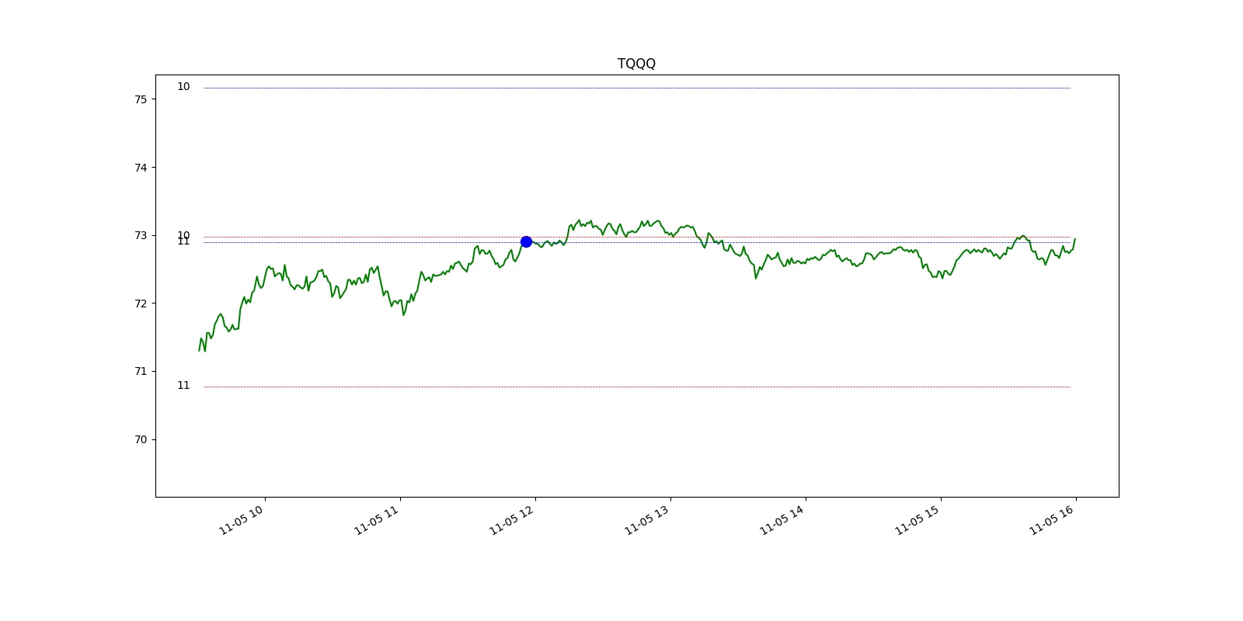Screen dimensions: 1243x621
Task: Click the x-axis label 11-05 16
Action: click(1053, 520)
